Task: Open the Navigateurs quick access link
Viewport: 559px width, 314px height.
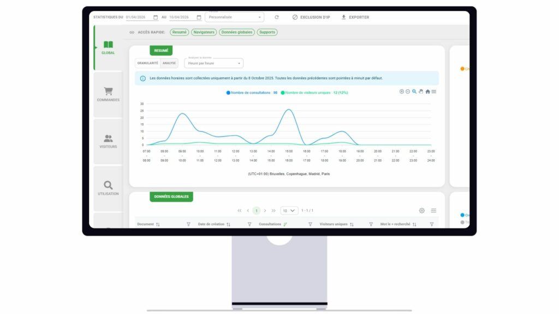Action: click(x=204, y=32)
